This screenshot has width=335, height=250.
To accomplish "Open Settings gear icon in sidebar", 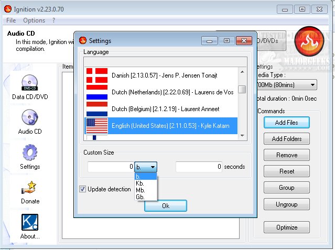I will [30, 153].
